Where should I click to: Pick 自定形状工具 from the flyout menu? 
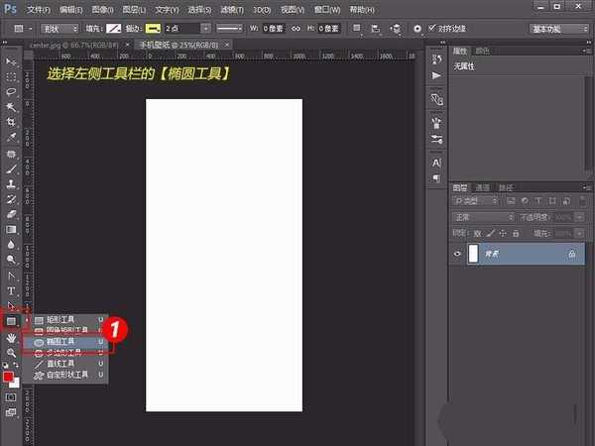pos(65,376)
